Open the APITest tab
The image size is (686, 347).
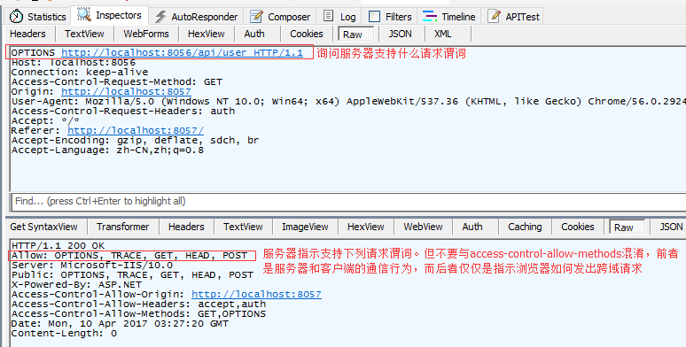(x=514, y=17)
